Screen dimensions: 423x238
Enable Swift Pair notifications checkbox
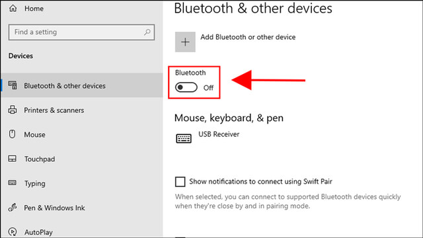[x=180, y=182]
